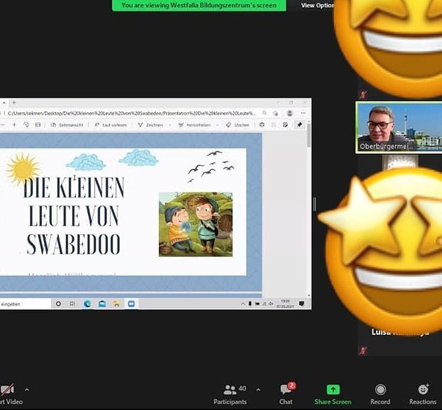Expand the arrow next to Participants

pyautogui.click(x=258, y=390)
